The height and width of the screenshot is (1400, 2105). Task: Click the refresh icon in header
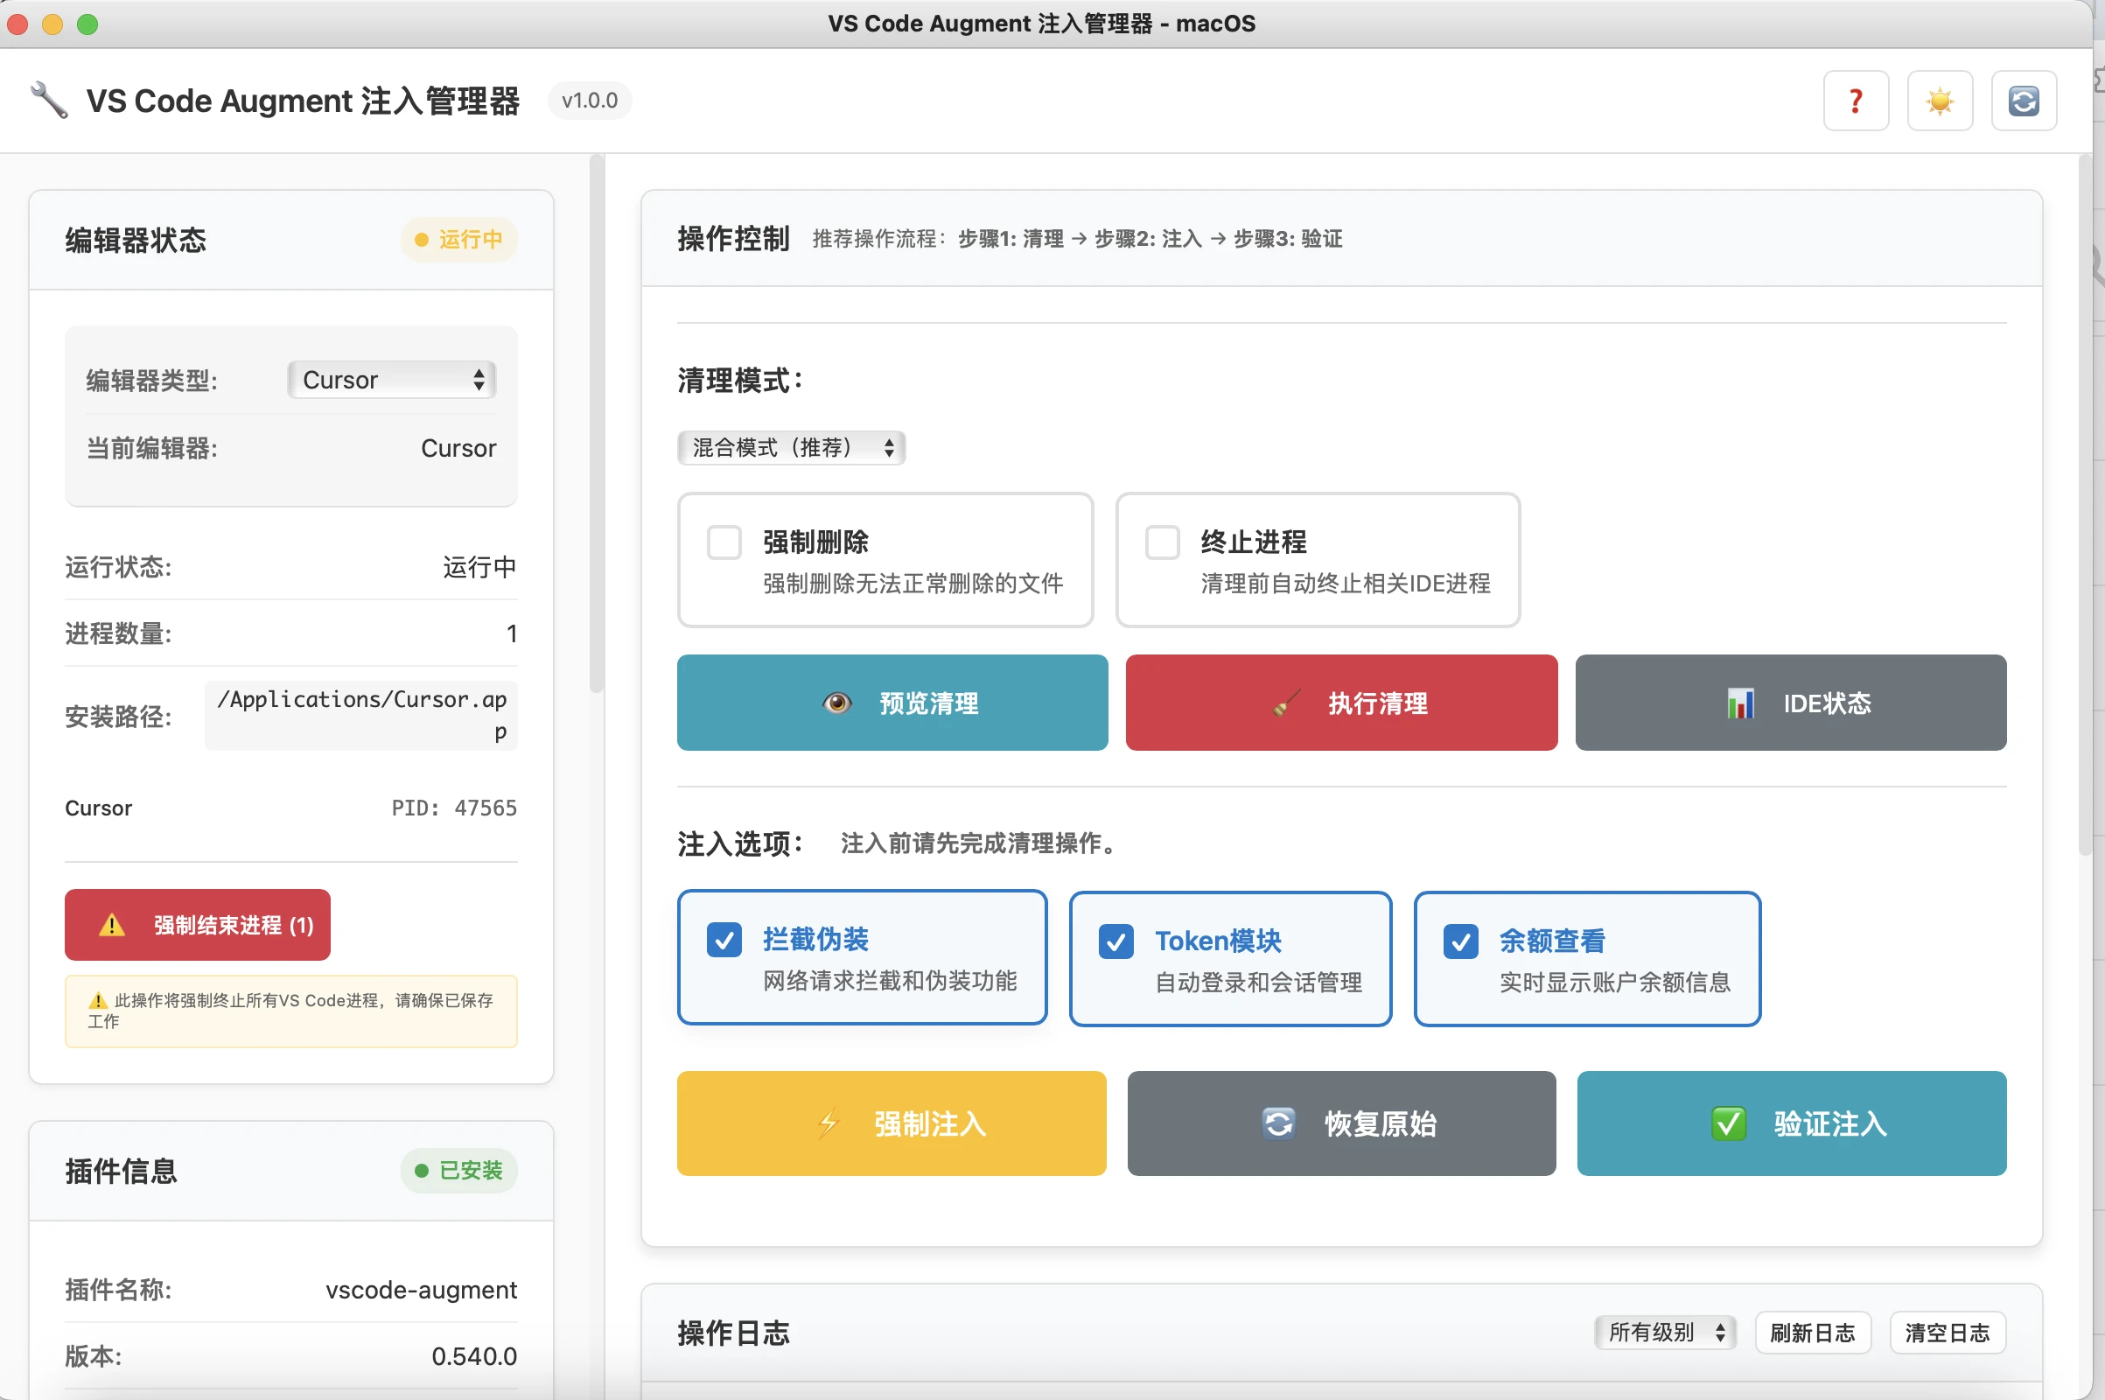pyautogui.click(x=2023, y=101)
